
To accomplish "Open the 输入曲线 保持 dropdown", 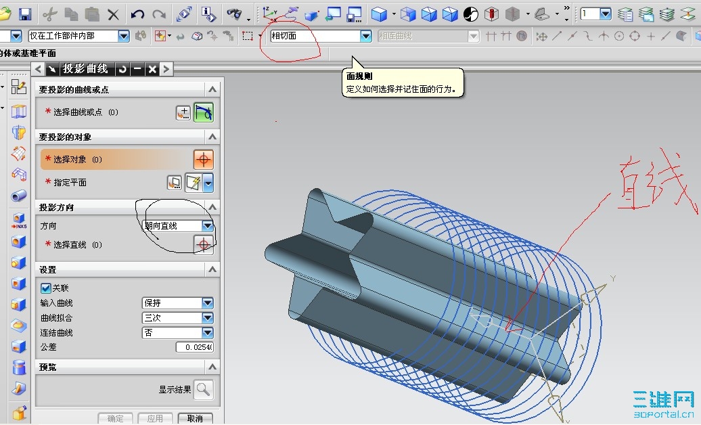I will pyautogui.click(x=208, y=303).
